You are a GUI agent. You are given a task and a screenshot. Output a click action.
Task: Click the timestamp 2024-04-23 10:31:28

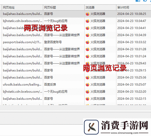click(x=132, y=49)
